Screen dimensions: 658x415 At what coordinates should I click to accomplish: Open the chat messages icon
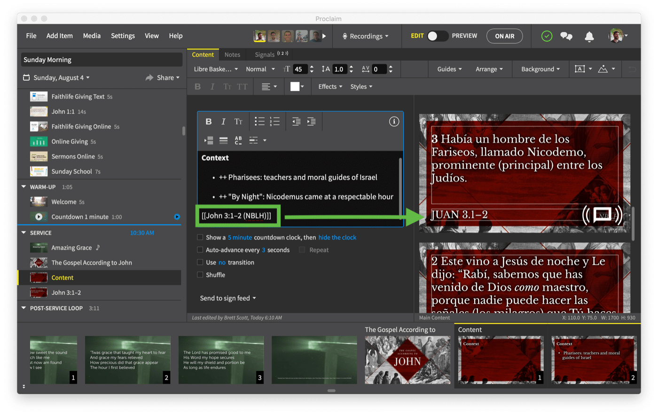point(566,36)
